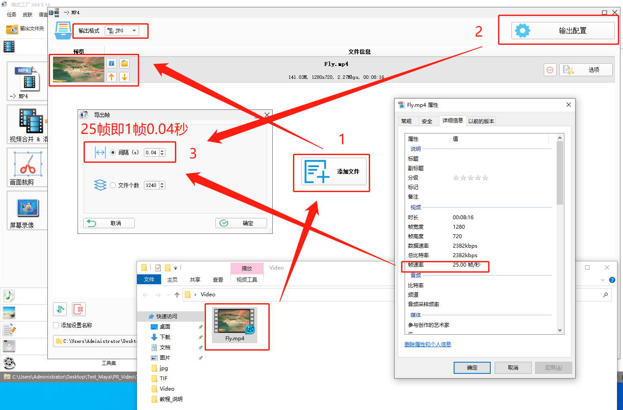This screenshot has height=410, width=623.
Task: Open Explorer 主页 ribbon tab
Action: 172,280
